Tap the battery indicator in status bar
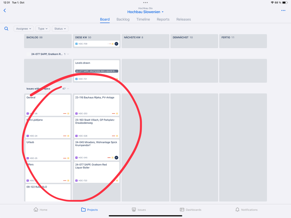This screenshot has width=291, height=218. pos(285,3)
